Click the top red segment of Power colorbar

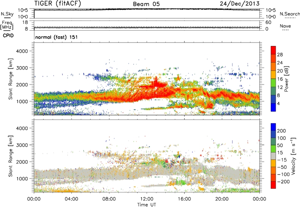coord(273,50)
